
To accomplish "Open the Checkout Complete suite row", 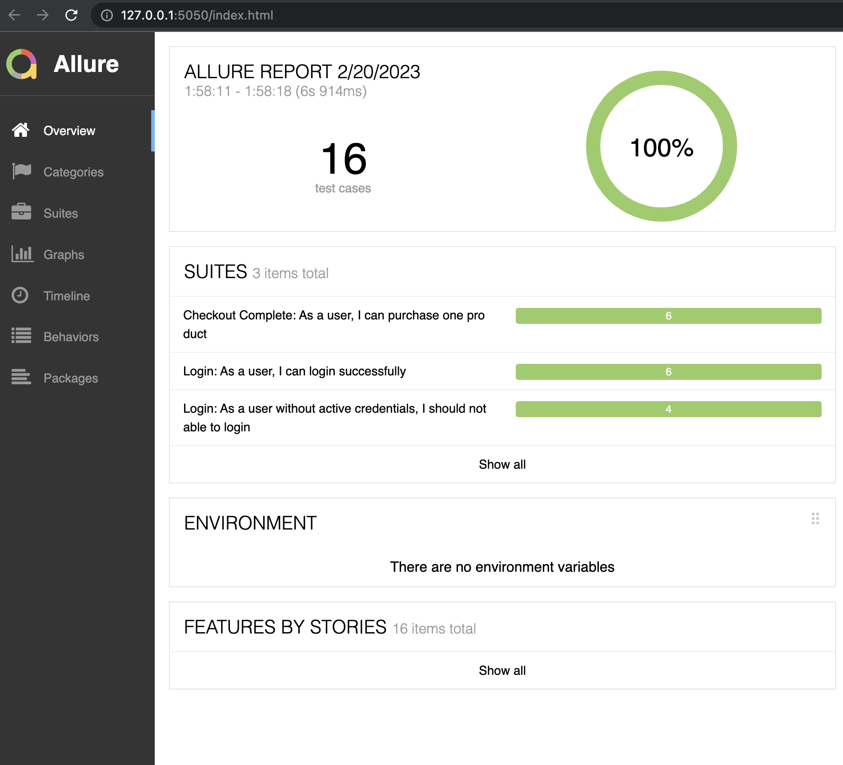I will click(333, 324).
